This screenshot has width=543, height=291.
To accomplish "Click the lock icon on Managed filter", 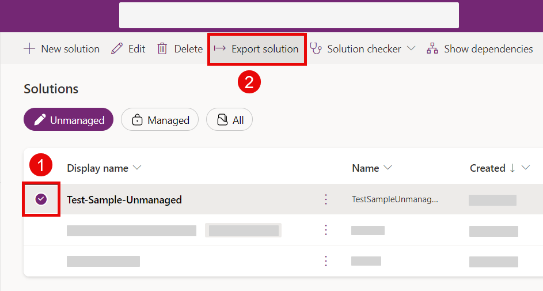I will point(137,120).
